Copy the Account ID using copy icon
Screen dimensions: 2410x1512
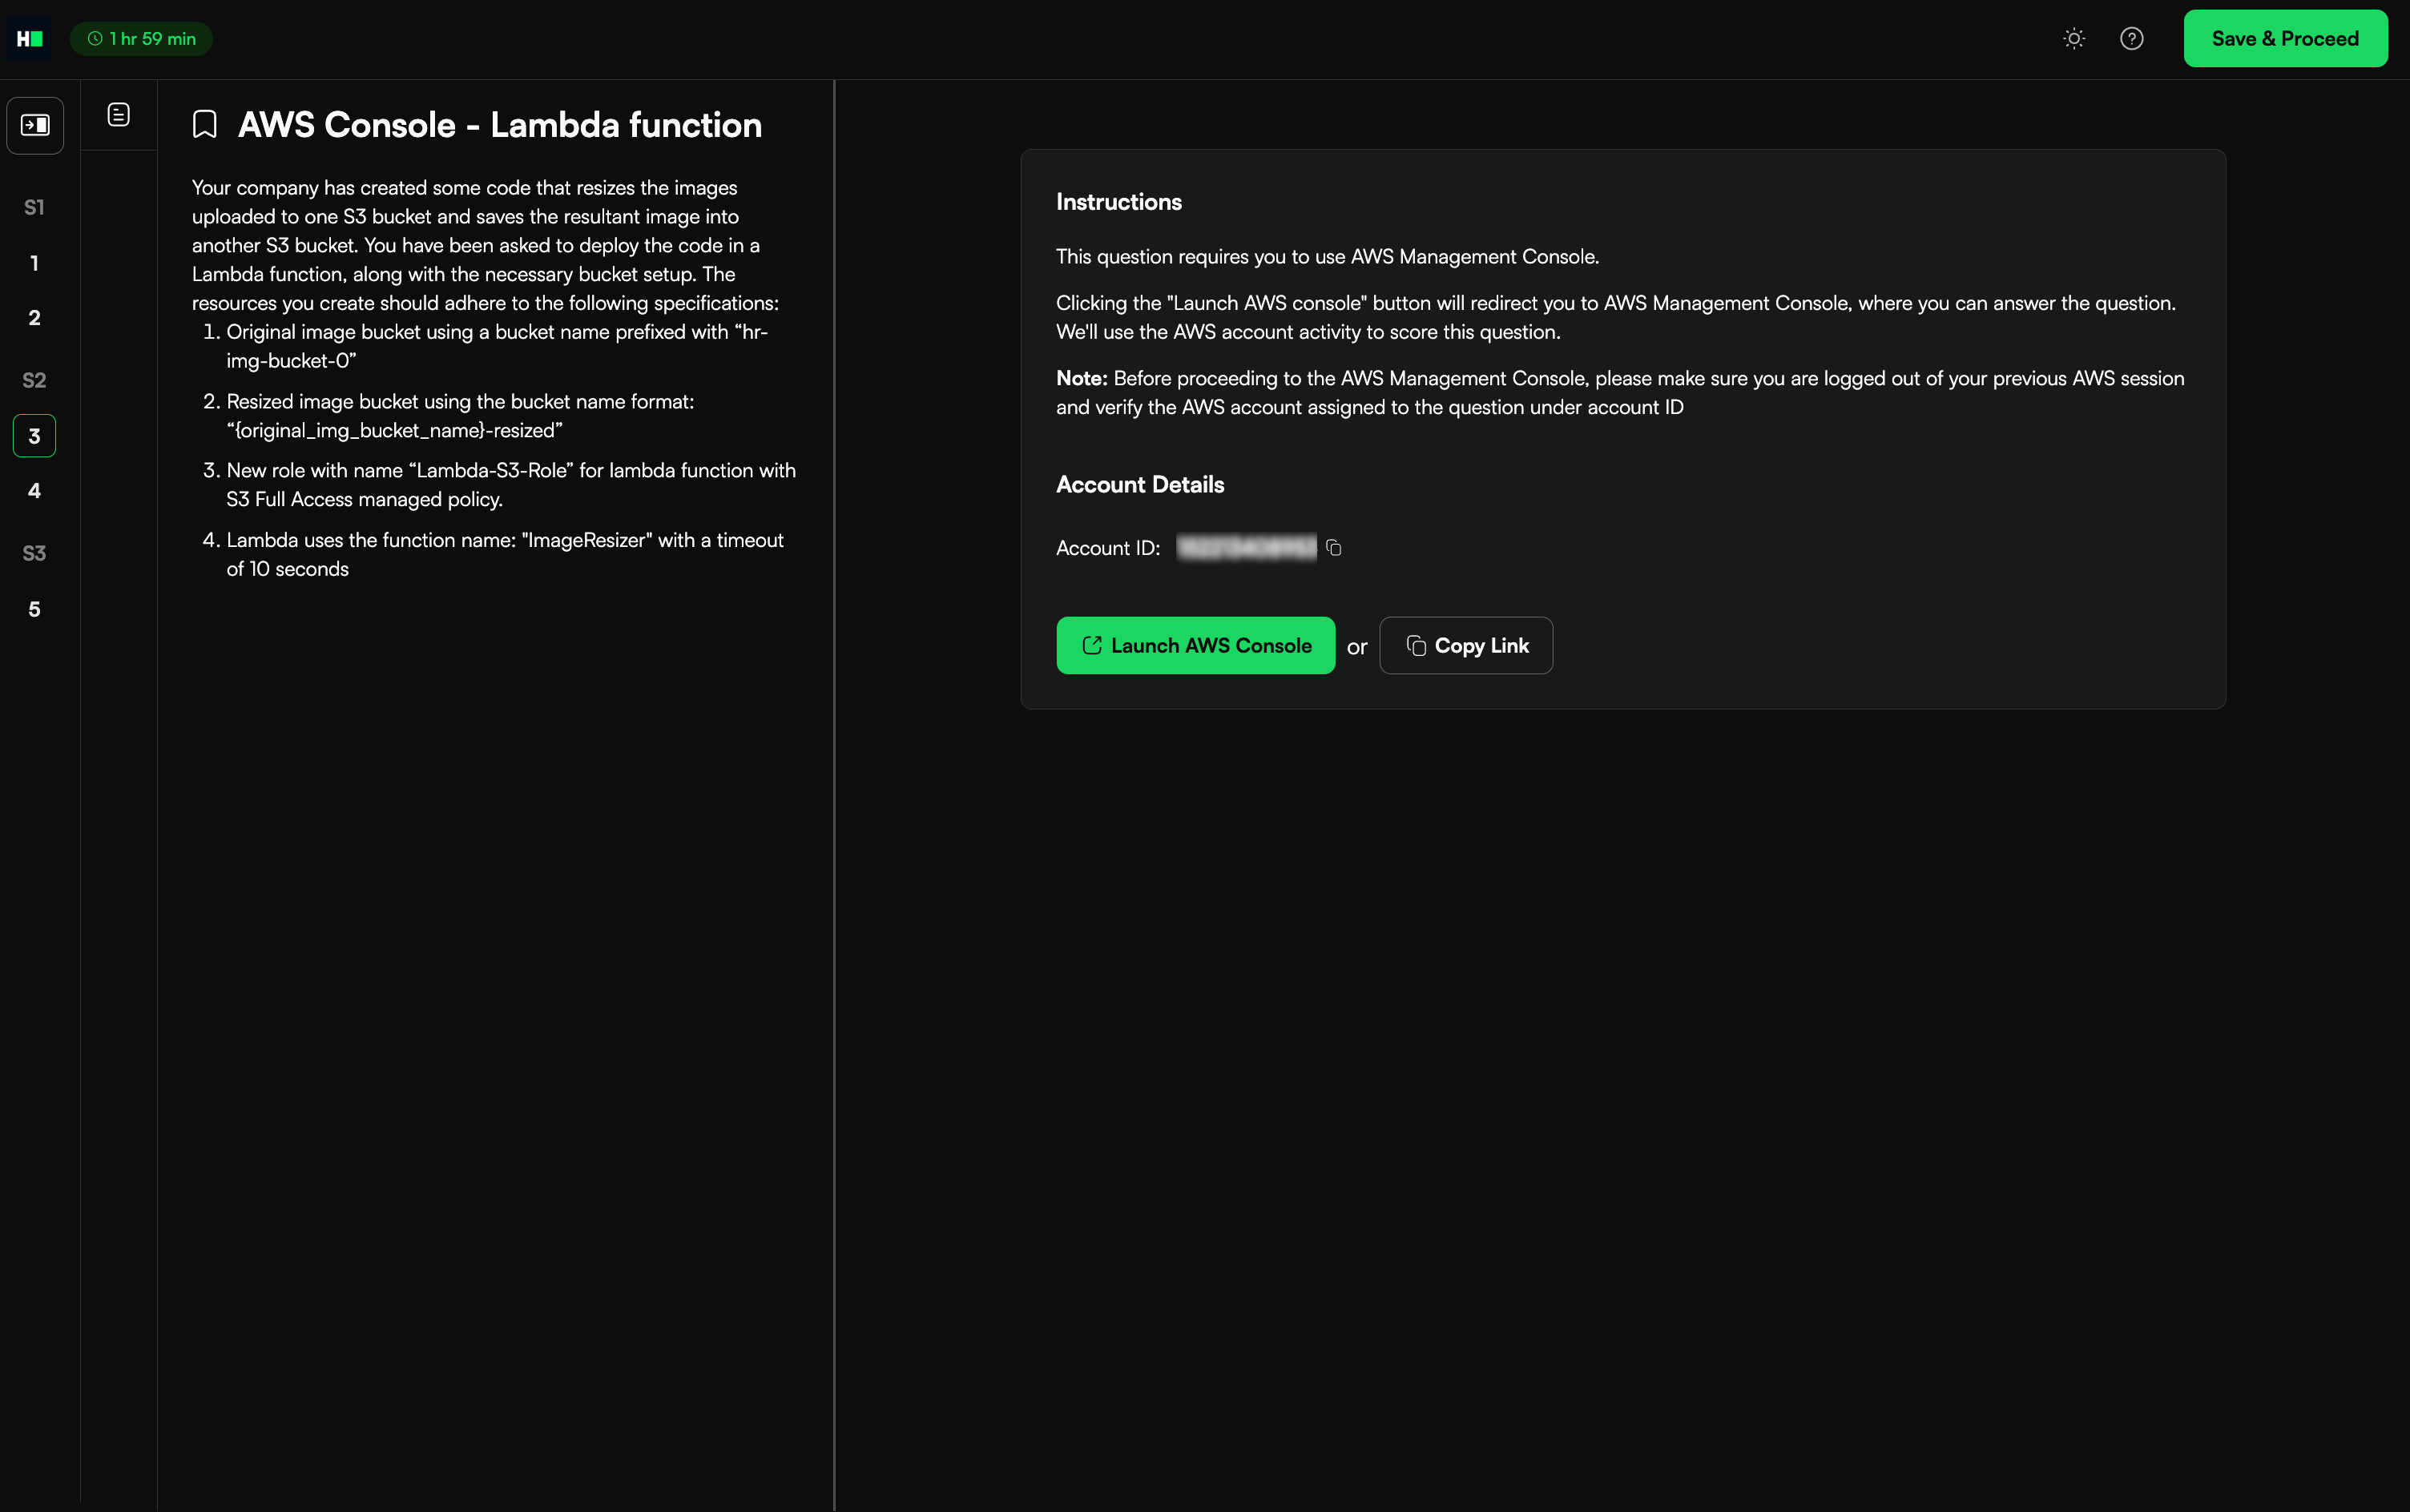[x=1333, y=548]
